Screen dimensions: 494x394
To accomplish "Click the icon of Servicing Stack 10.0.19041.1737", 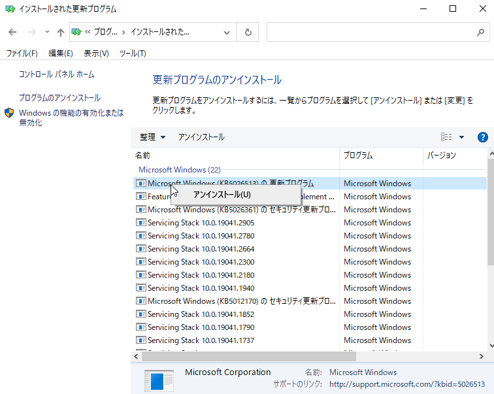I will pos(141,340).
